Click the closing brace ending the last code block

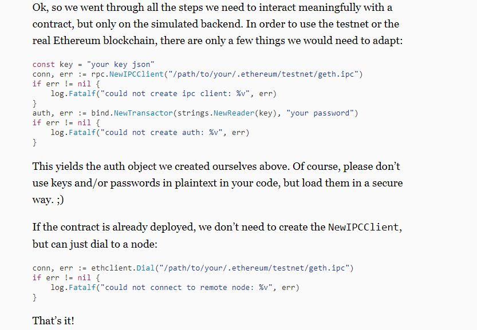point(34,297)
